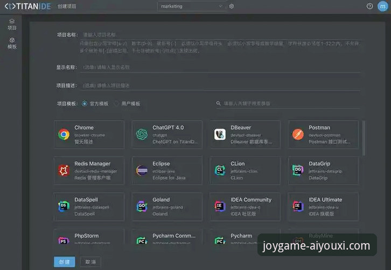Focus the 项目名称 input field
Viewport: 391px width, 270px height.
pyautogui.click(x=220, y=35)
